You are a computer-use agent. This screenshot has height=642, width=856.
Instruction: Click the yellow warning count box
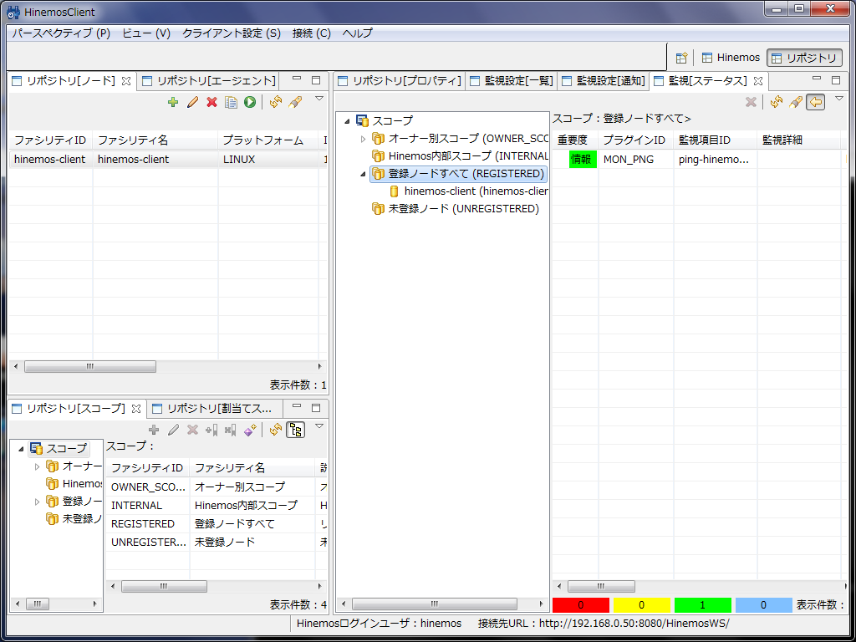(x=641, y=605)
